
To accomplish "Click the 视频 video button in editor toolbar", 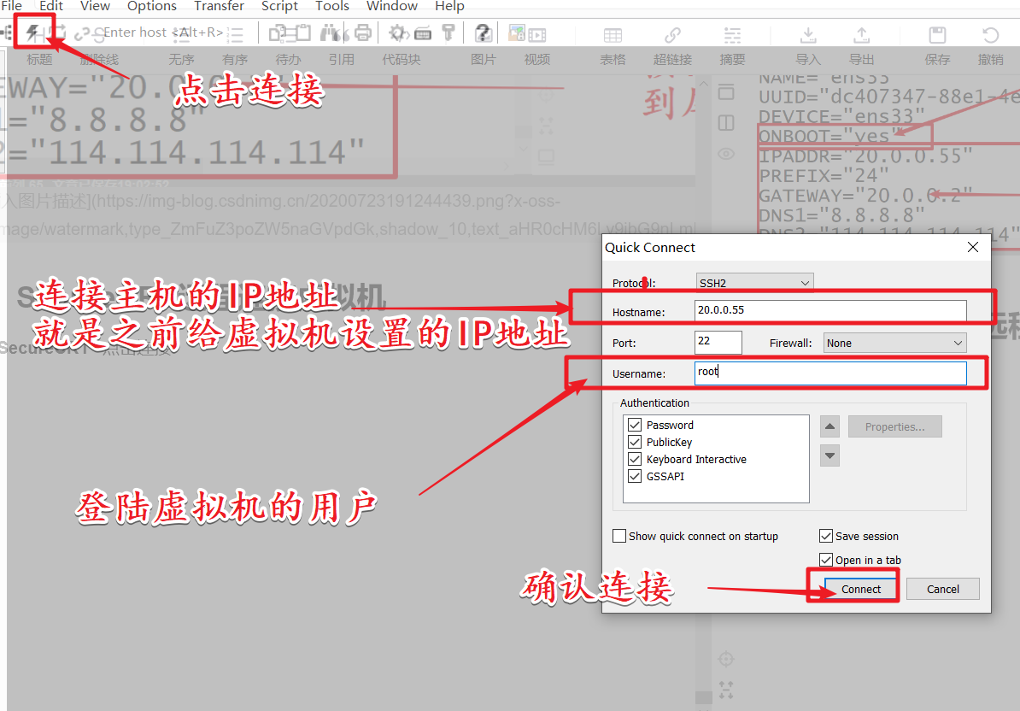I will pos(537,59).
